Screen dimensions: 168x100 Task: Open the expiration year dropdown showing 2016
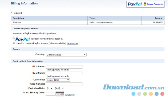(59, 88)
